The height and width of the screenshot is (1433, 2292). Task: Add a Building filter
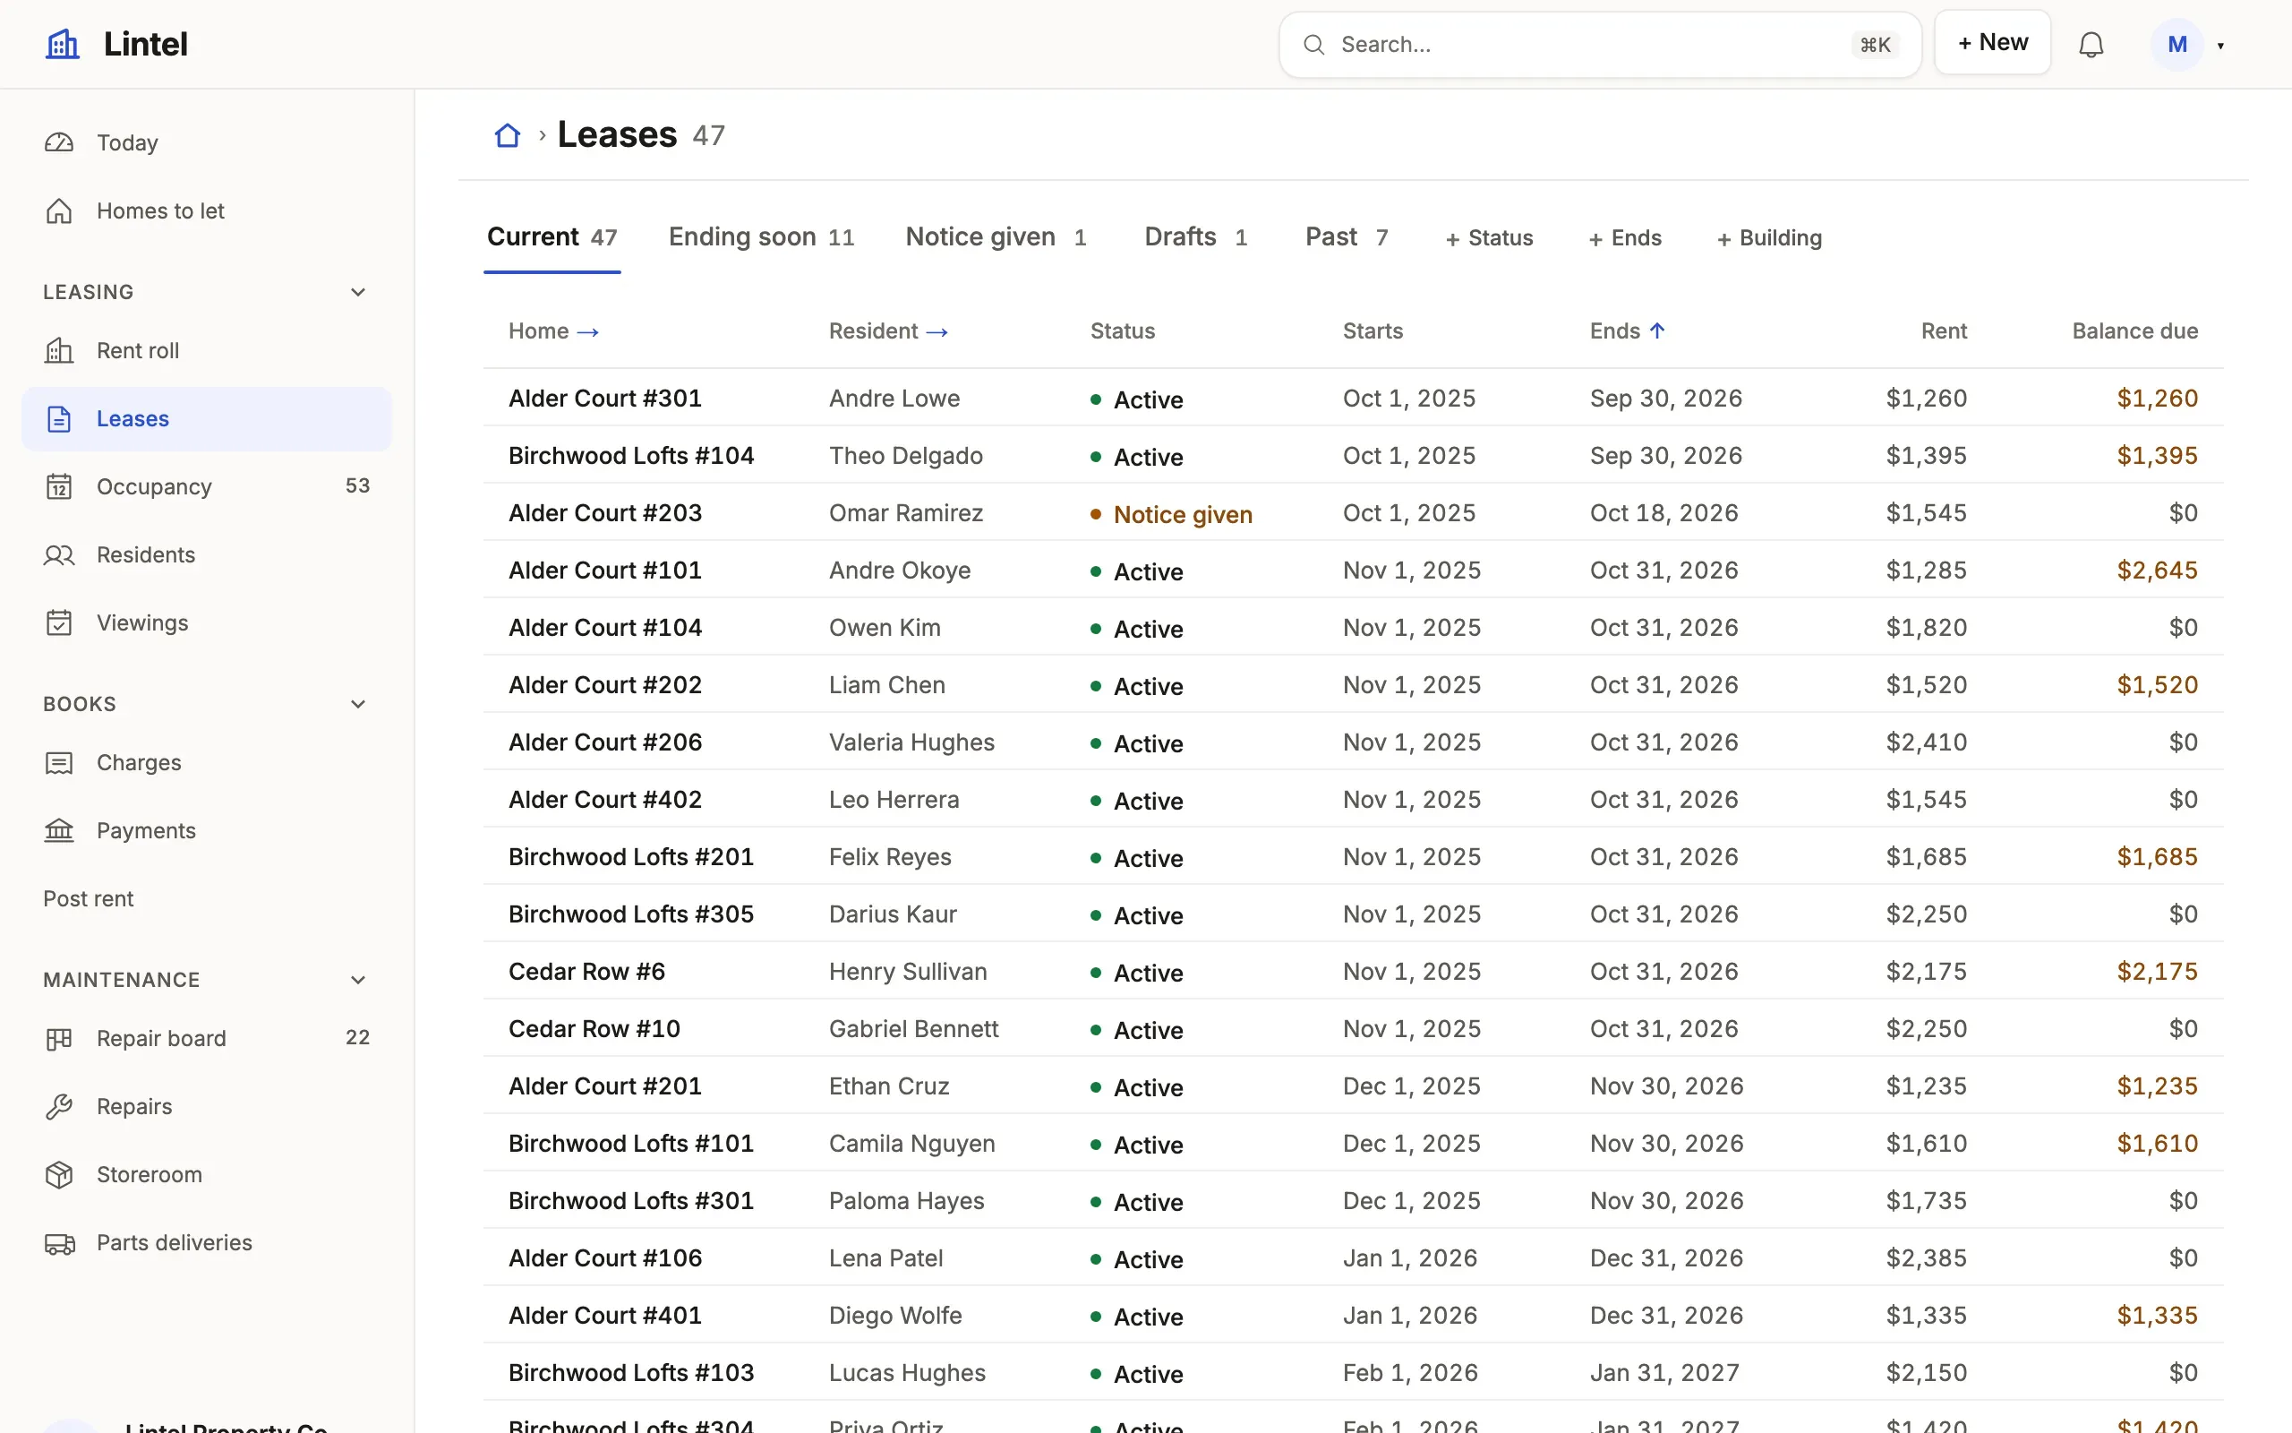click(1769, 238)
